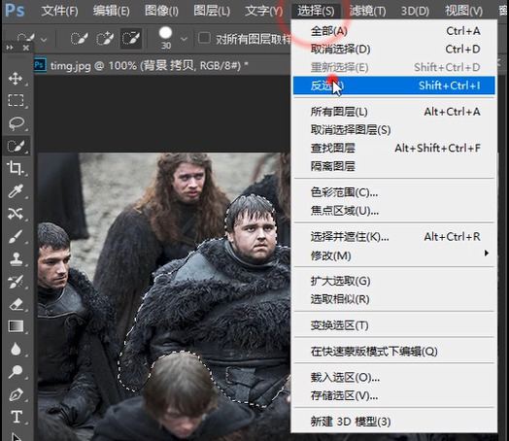The image size is (509, 441).
Task: Click the Select (选择) menu
Action: pyautogui.click(x=316, y=12)
